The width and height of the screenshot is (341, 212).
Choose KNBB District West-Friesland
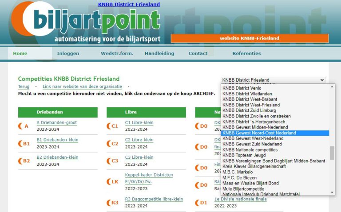[275, 105]
